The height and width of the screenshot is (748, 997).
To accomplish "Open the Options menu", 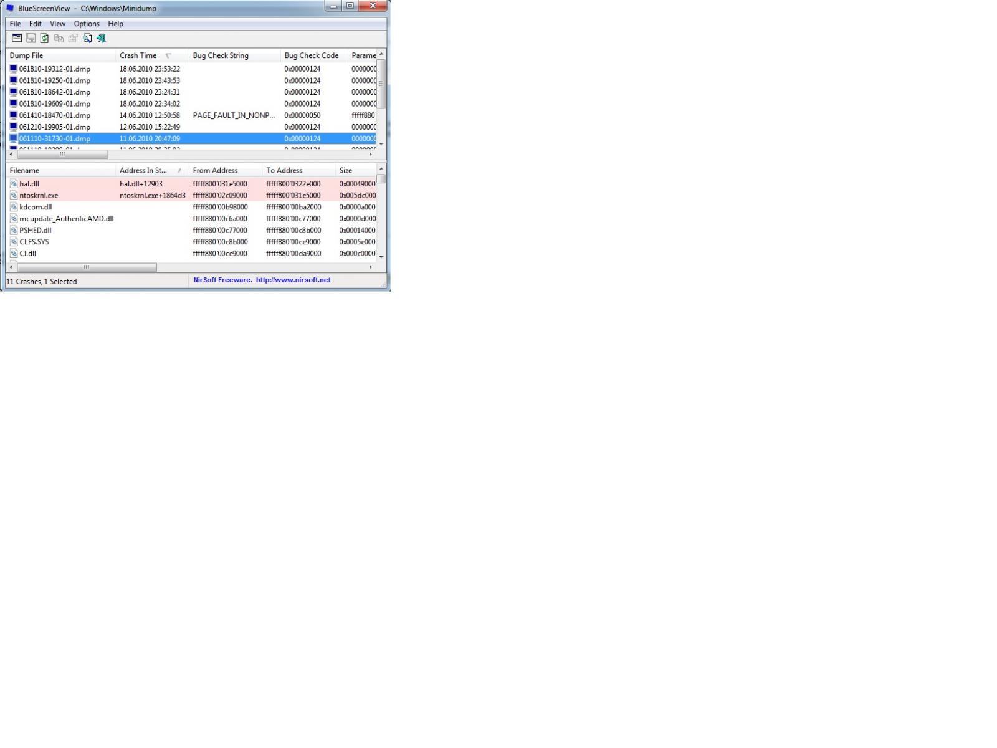I will pos(87,24).
